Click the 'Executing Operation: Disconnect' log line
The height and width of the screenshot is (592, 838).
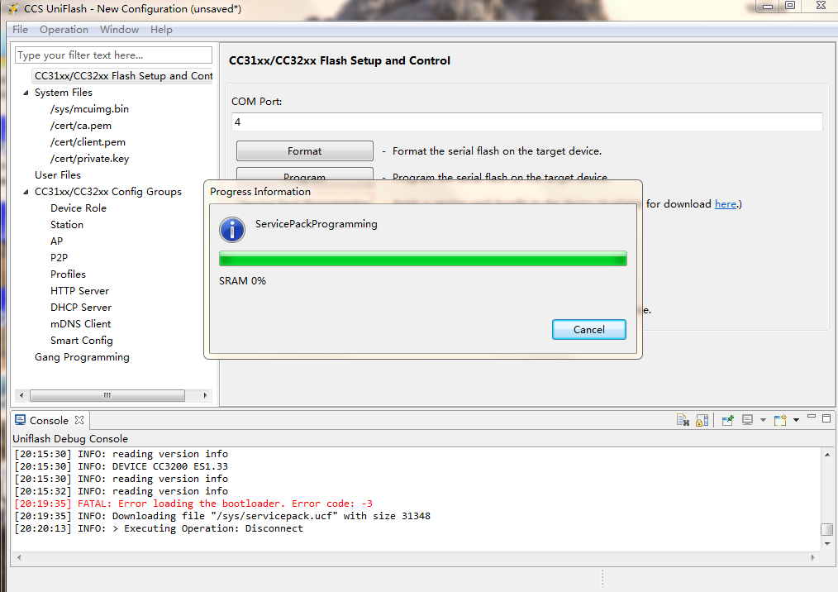159,528
